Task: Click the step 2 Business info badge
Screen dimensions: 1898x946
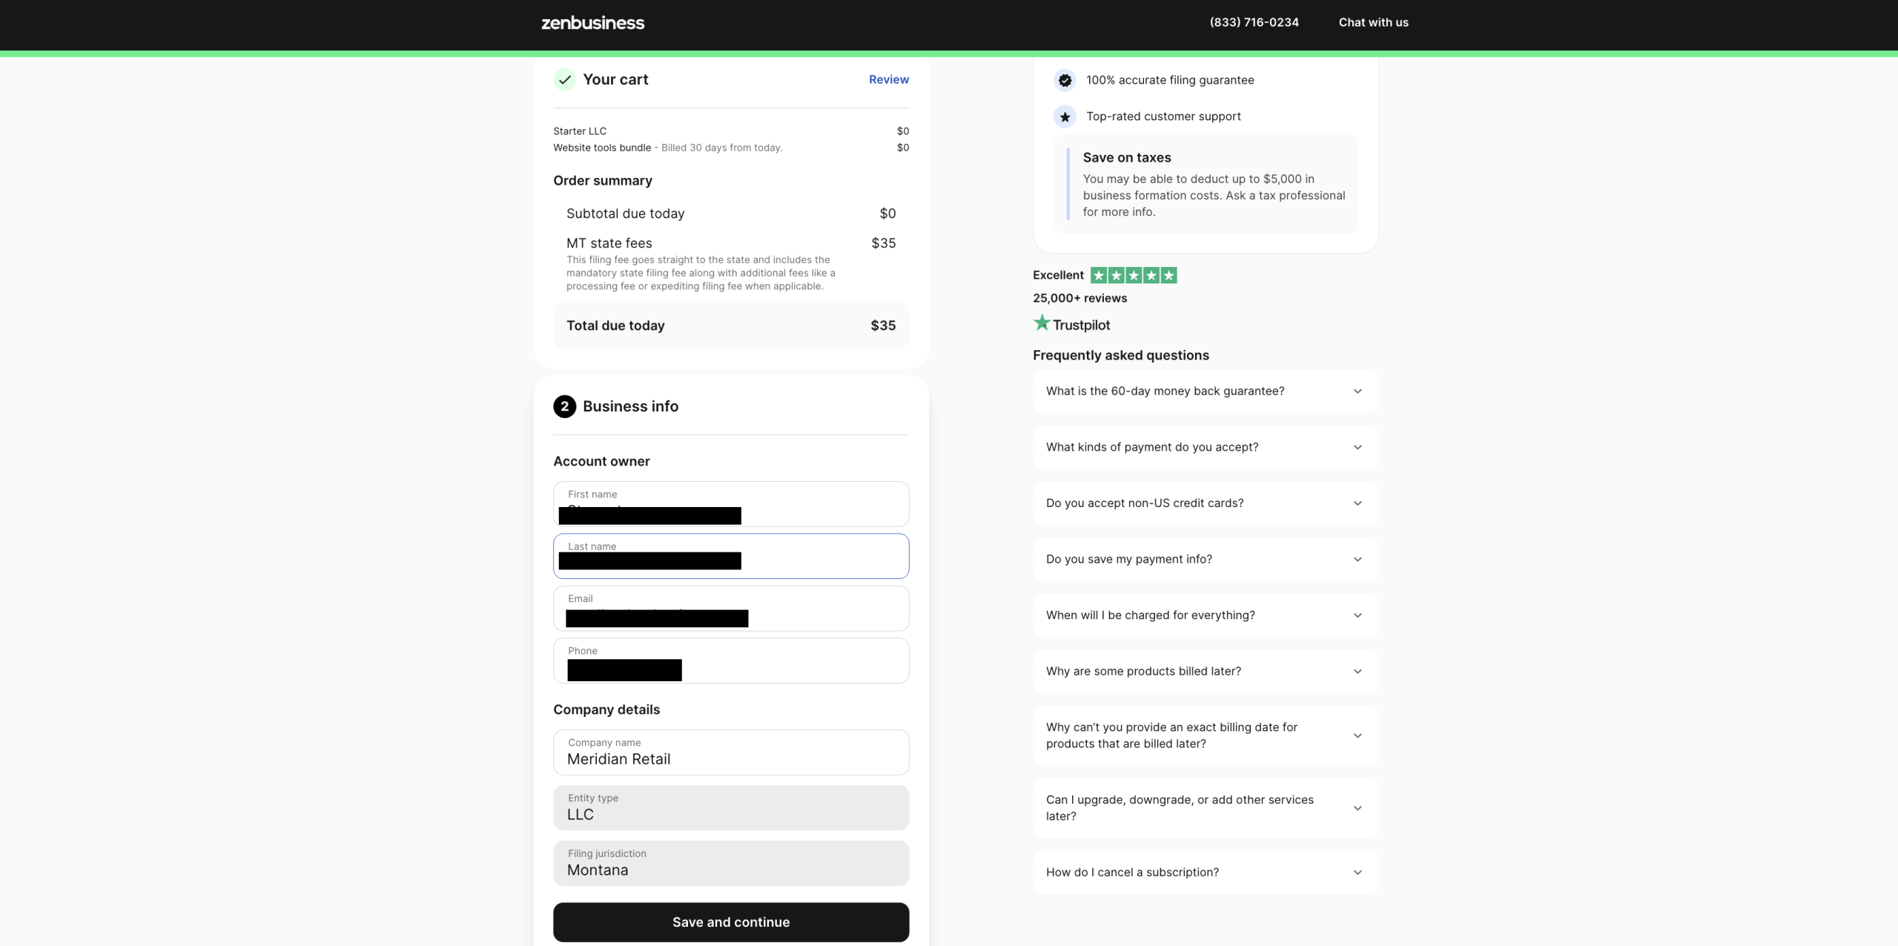Action: [x=564, y=406]
